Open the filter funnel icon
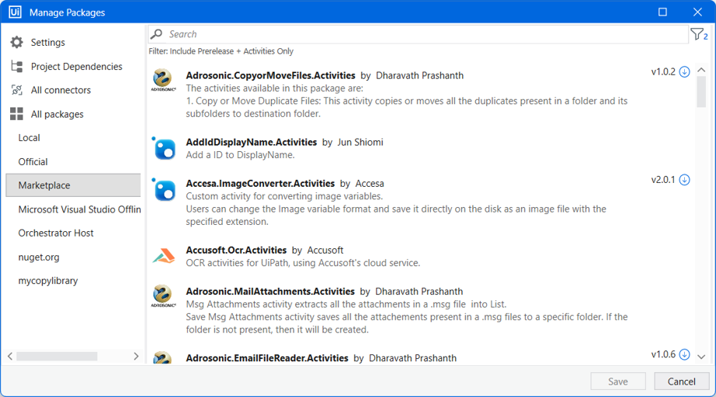Viewport: 716px width, 397px height. [x=699, y=34]
